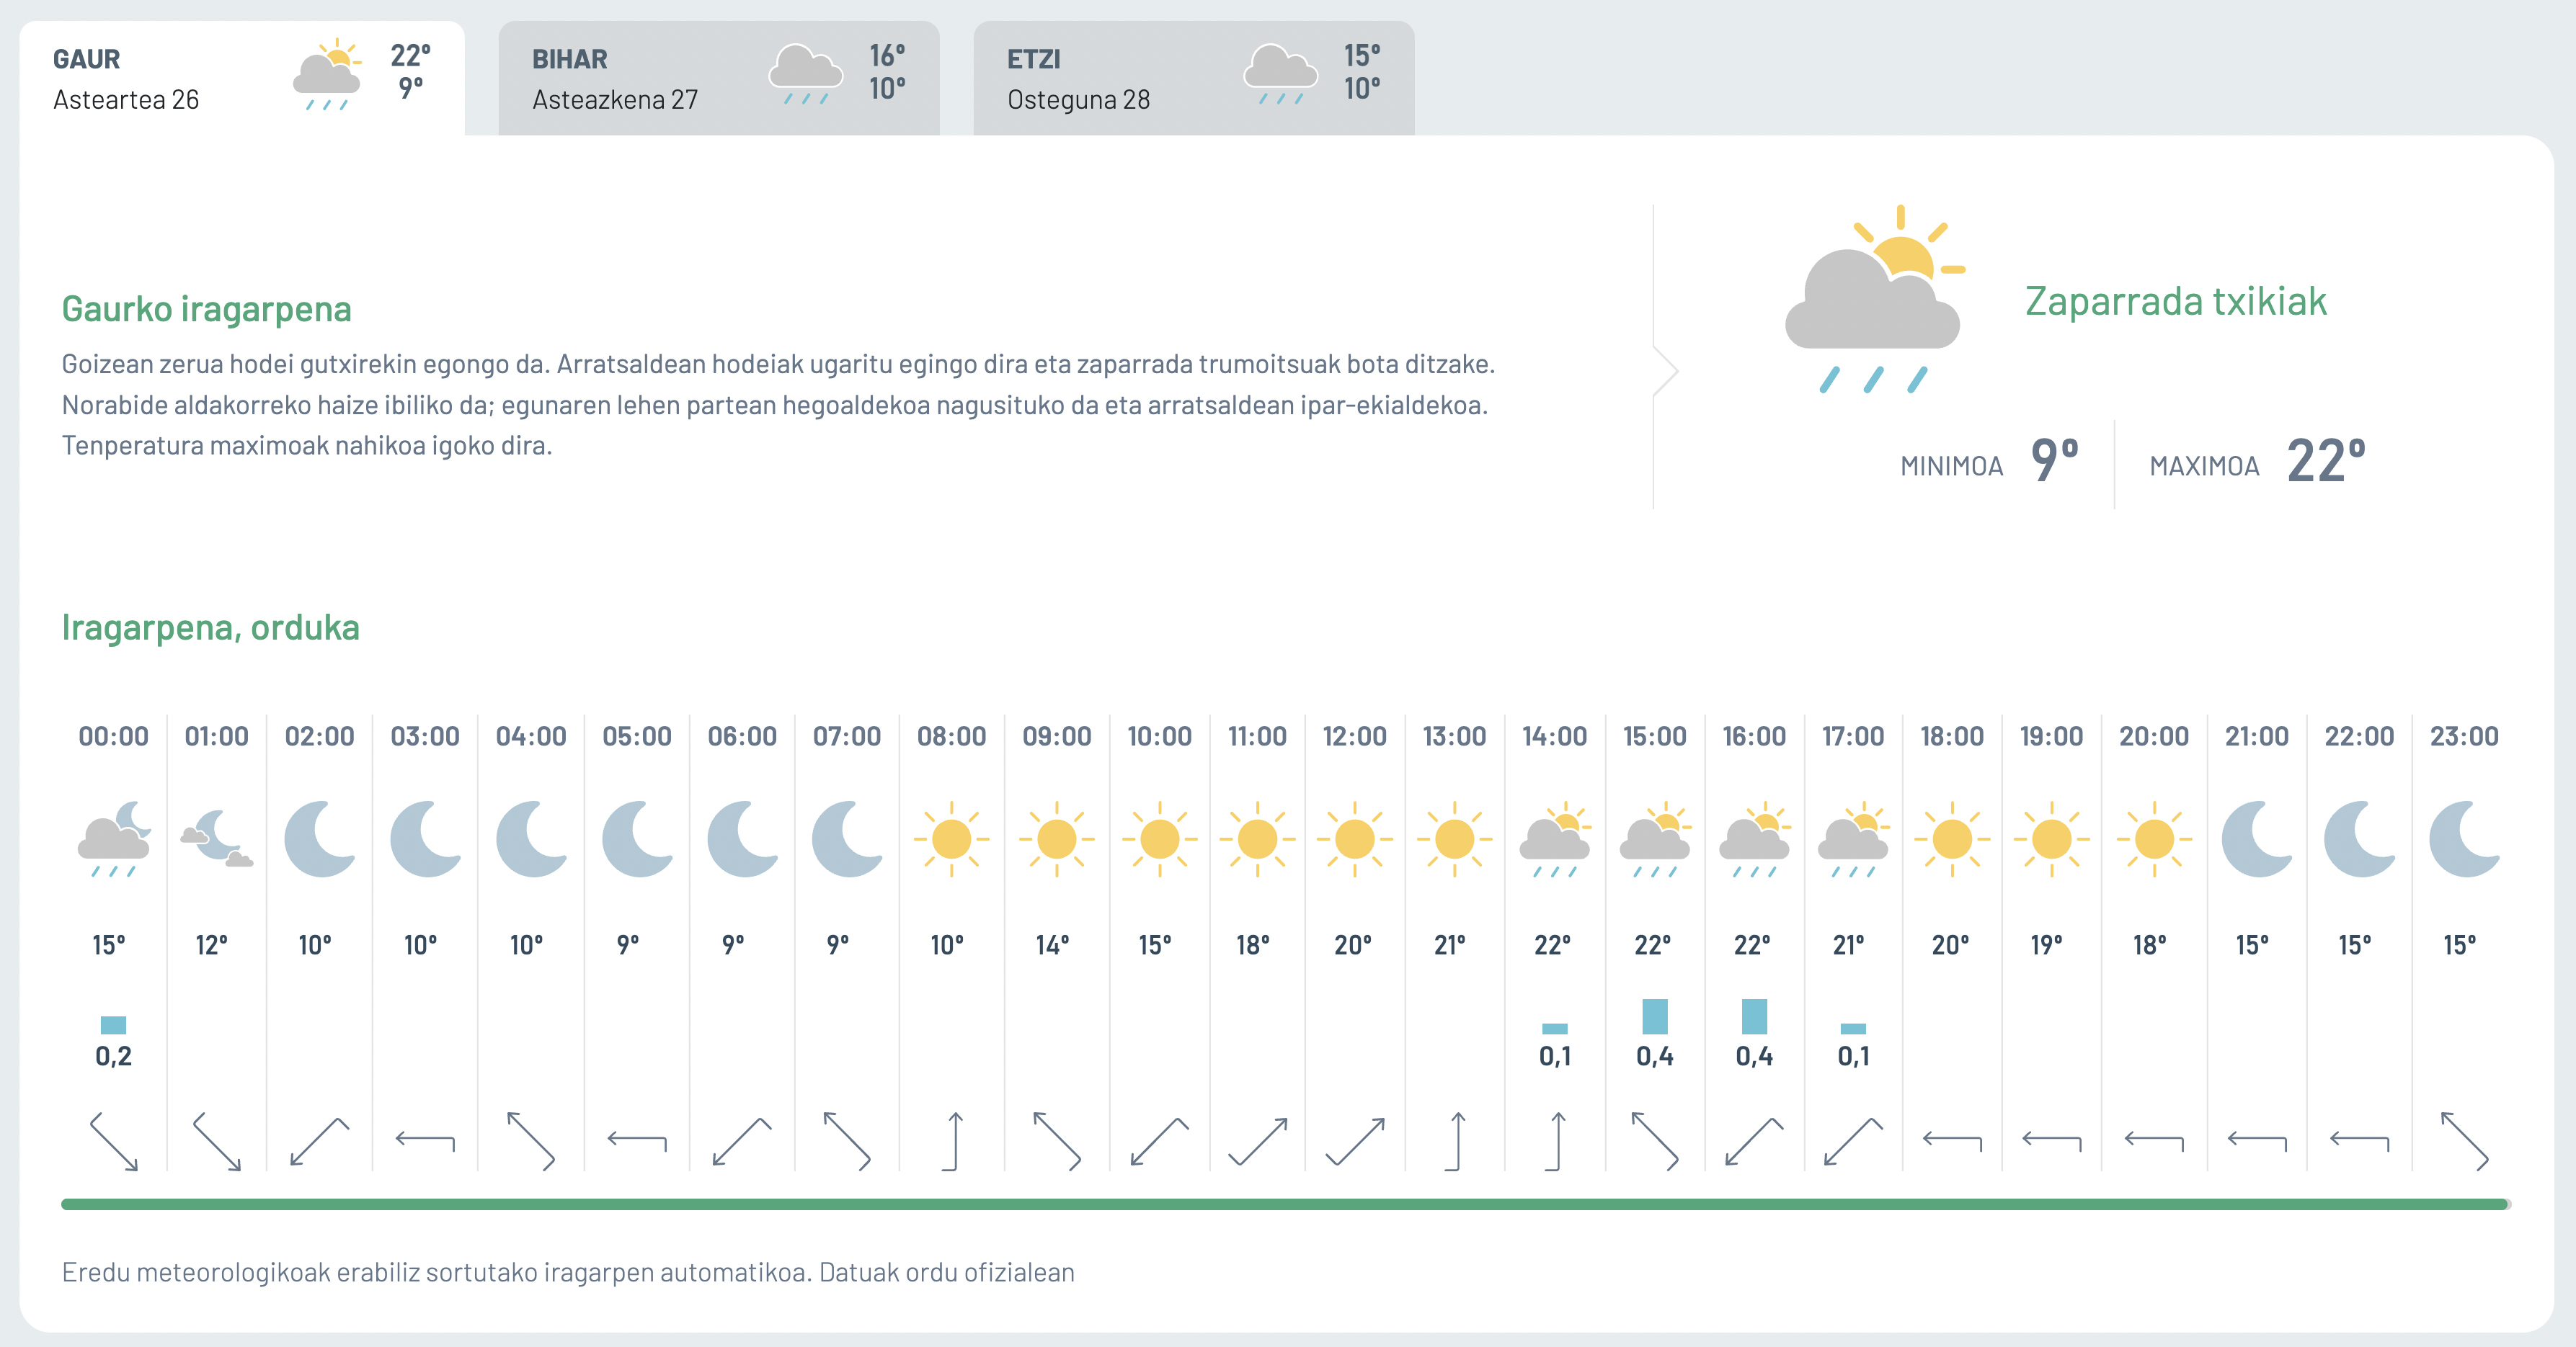
Task: Click the sun icon at 12:00
Action: (1355, 839)
